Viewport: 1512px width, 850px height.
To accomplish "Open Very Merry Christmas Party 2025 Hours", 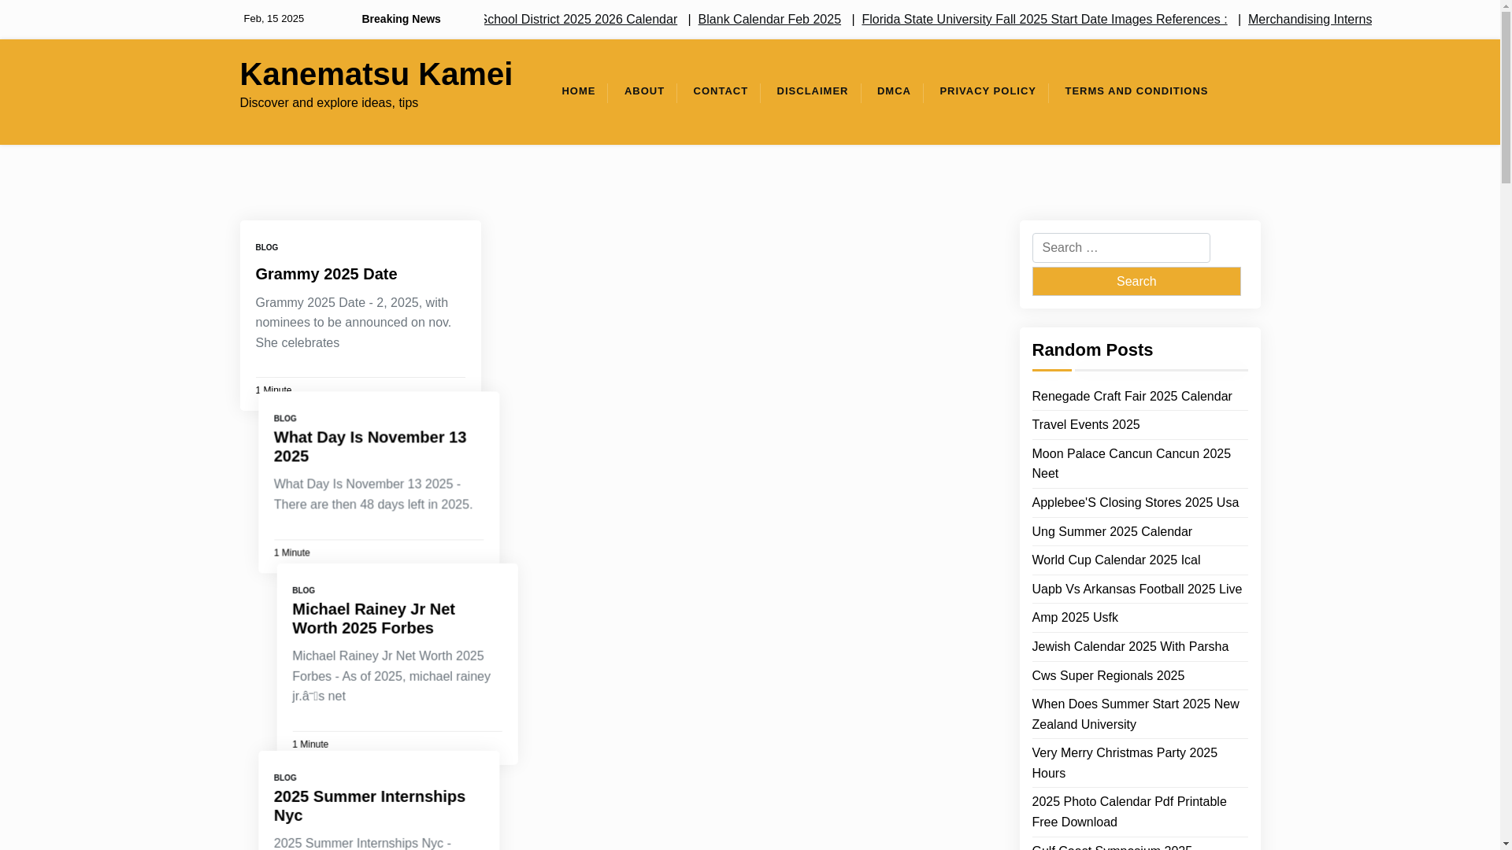I will point(1124,763).
